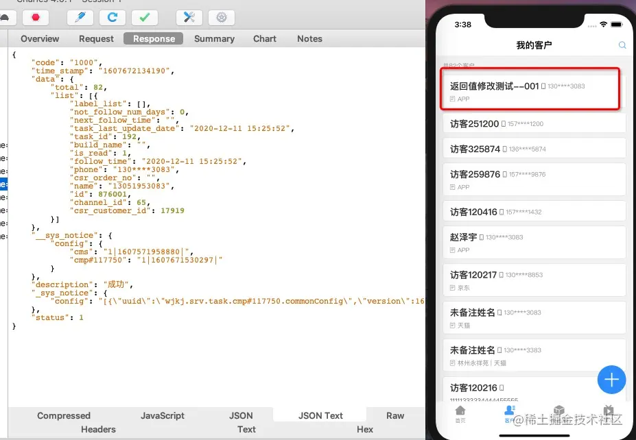Tap the blue plus add customer button
The height and width of the screenshot is (440, 636).
click(x=611, y=380)
